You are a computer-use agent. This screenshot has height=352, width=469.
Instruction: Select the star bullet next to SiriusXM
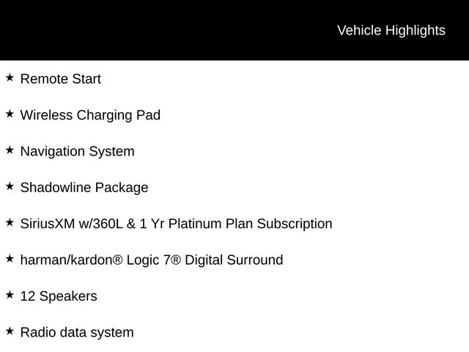tap(10, 222)
